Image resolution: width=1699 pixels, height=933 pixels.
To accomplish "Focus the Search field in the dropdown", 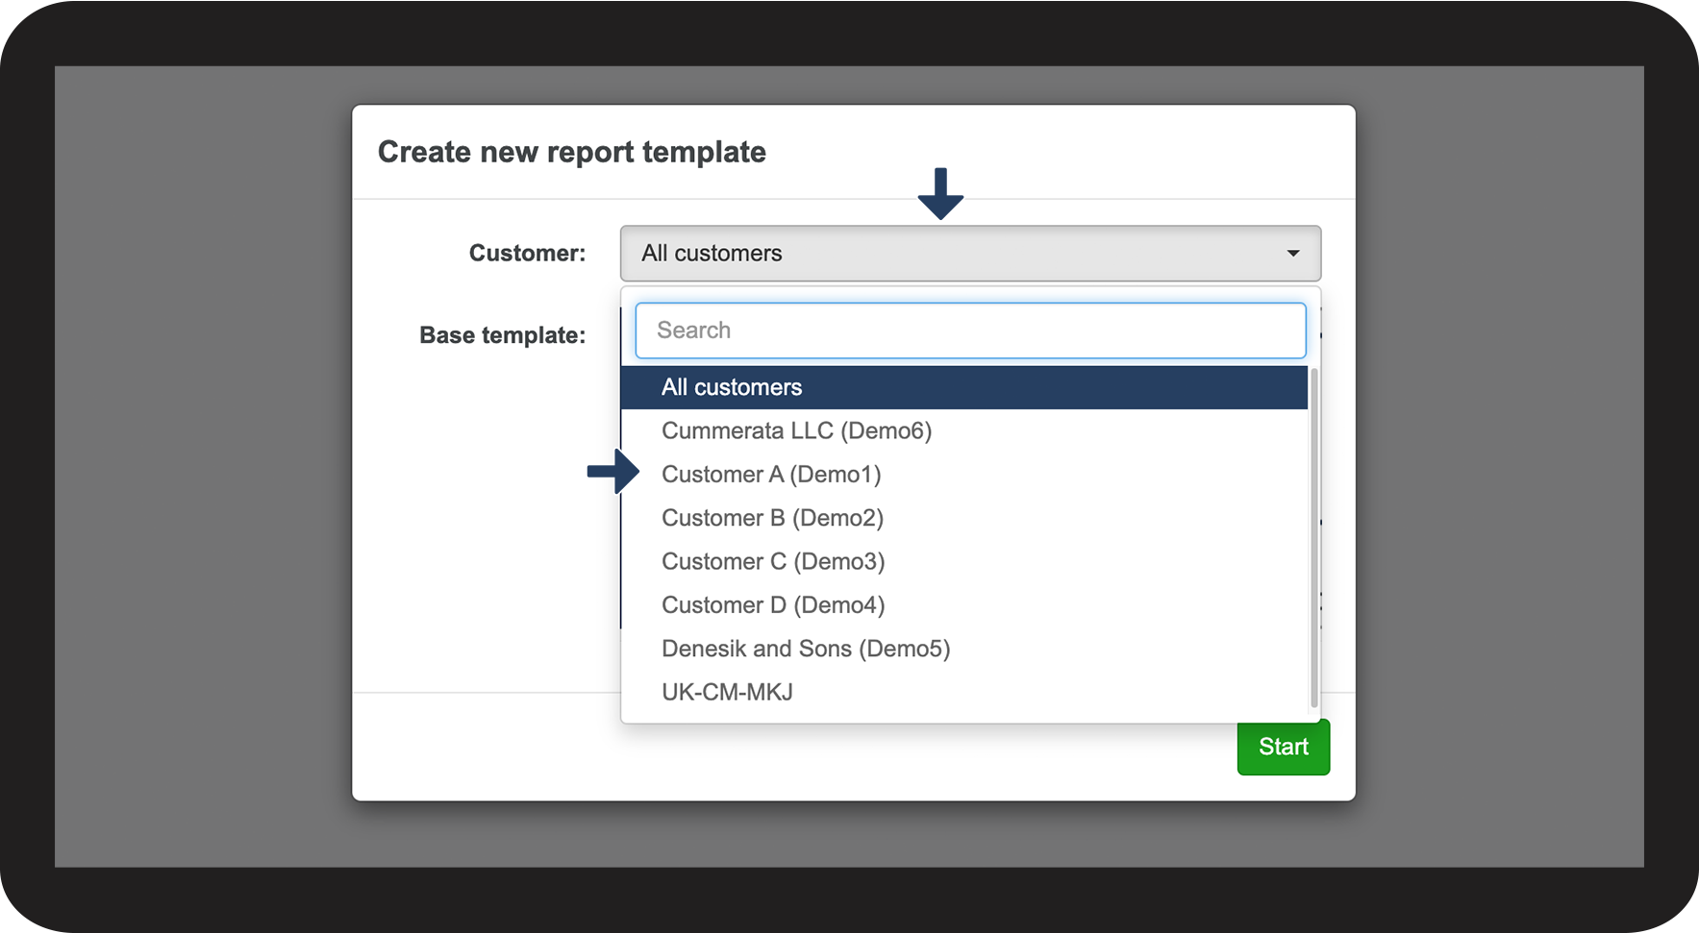I will click(x=969, y=331).
